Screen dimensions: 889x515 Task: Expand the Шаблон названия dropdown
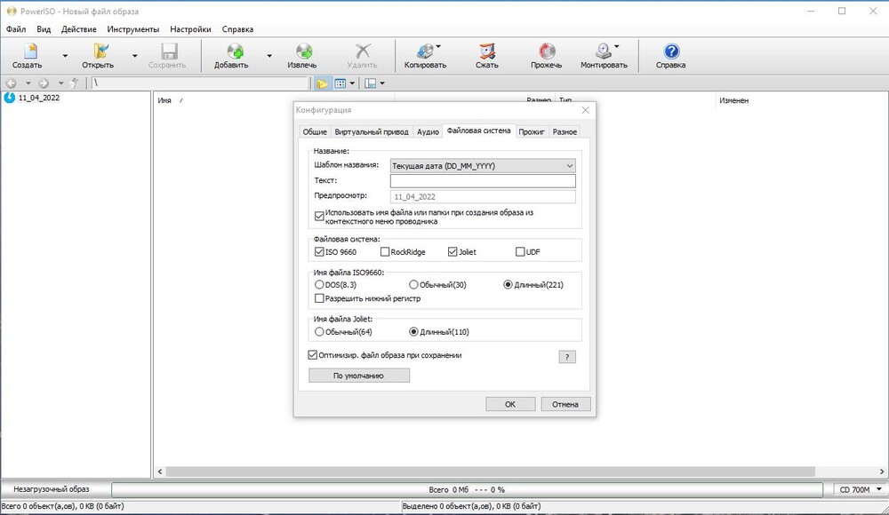coord(569,165)
